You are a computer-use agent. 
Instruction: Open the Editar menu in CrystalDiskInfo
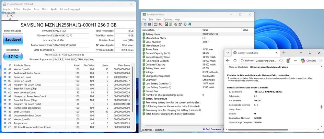[x=17, y=9]
